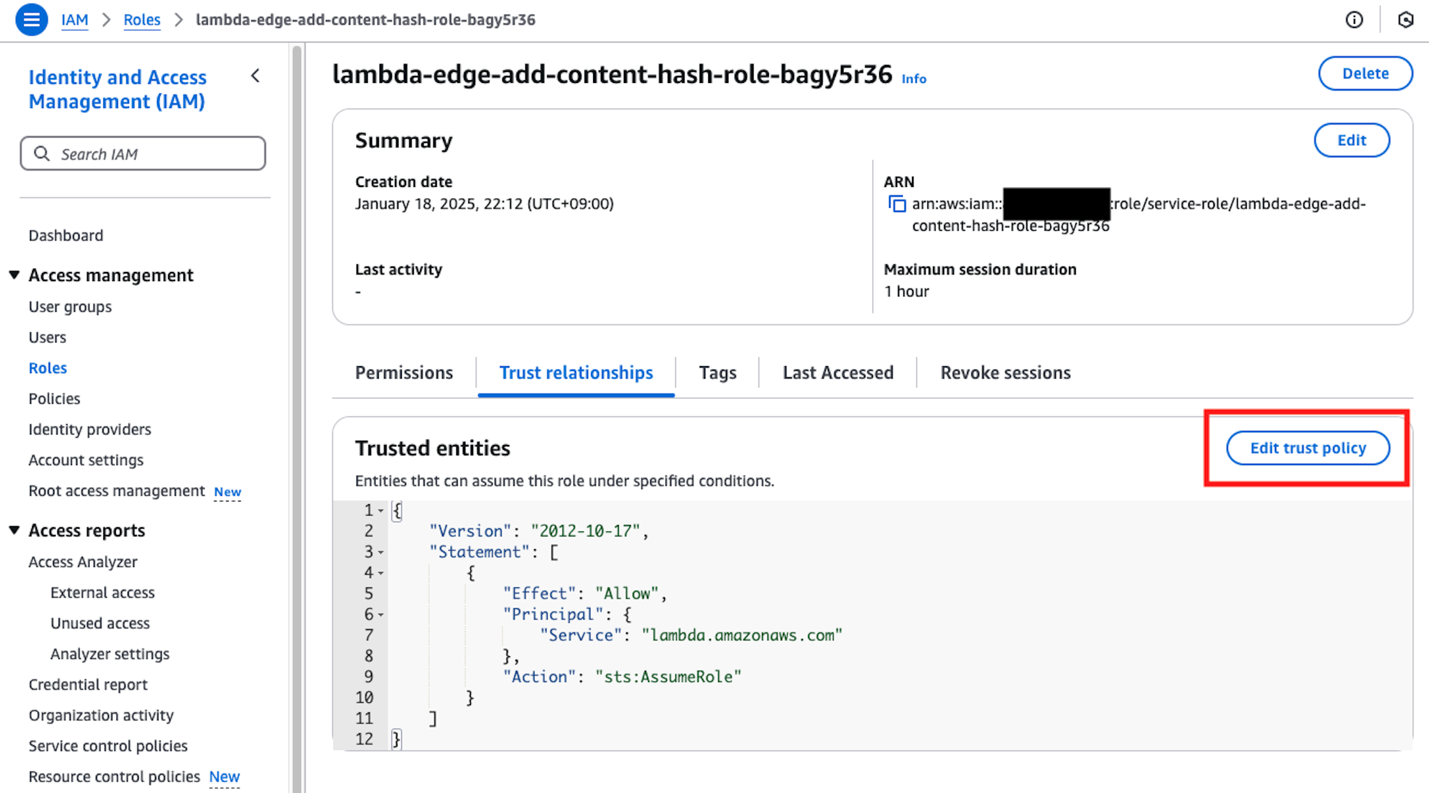The width and height of the screenshot is (1429, 793).
Task: View the Revoke sessions tab
Action: [1005, 372]
